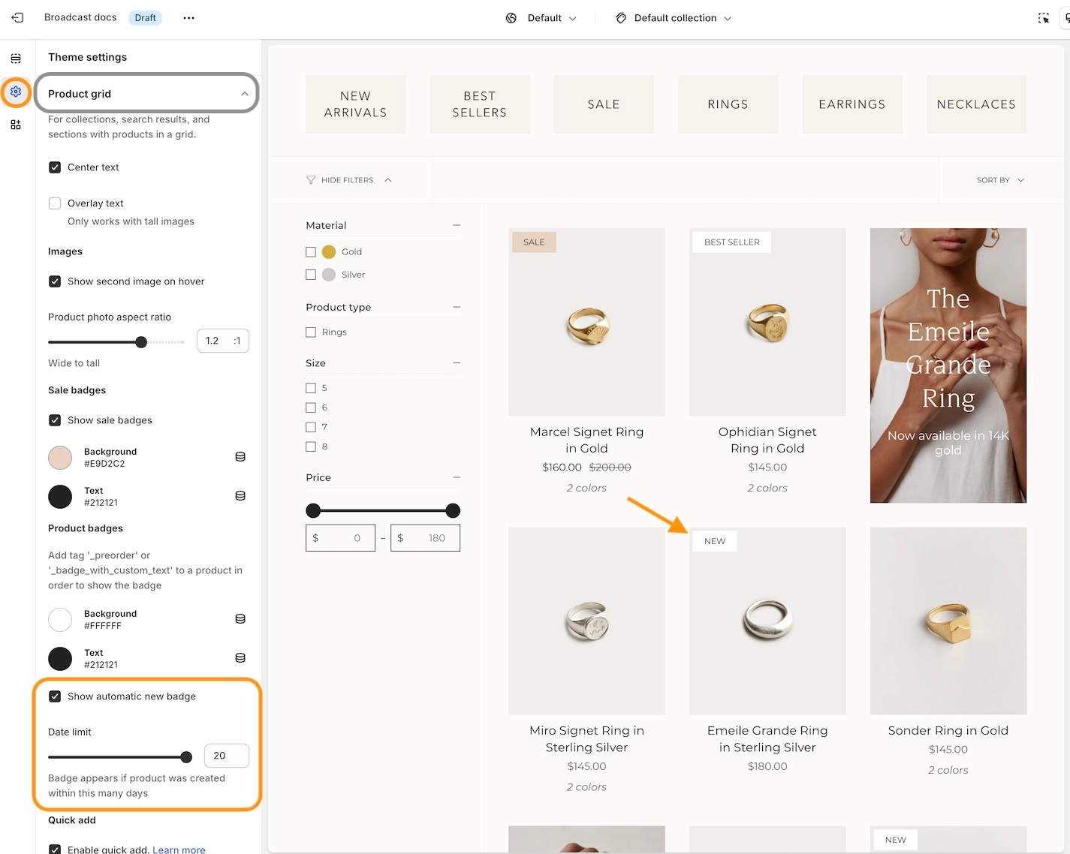Collapse the Product grid settings section
This screenshot has width=1070, height=854.
(244, 94)
